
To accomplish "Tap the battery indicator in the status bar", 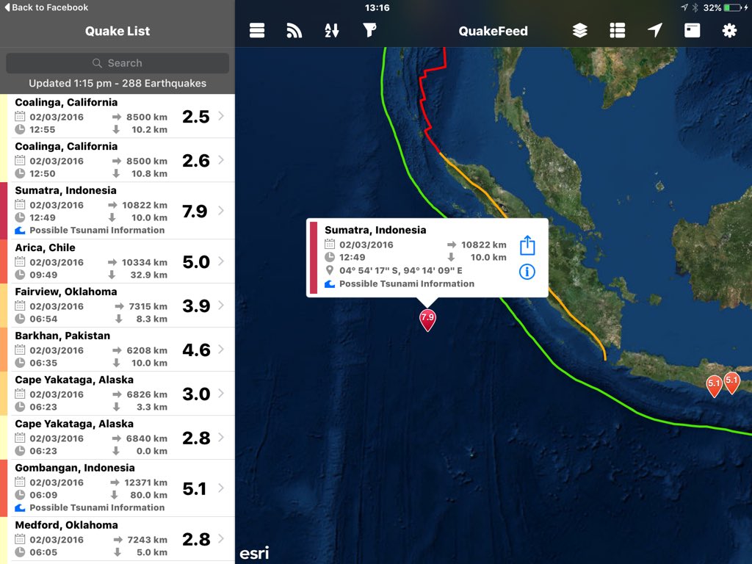I will [x=733, y=7].
